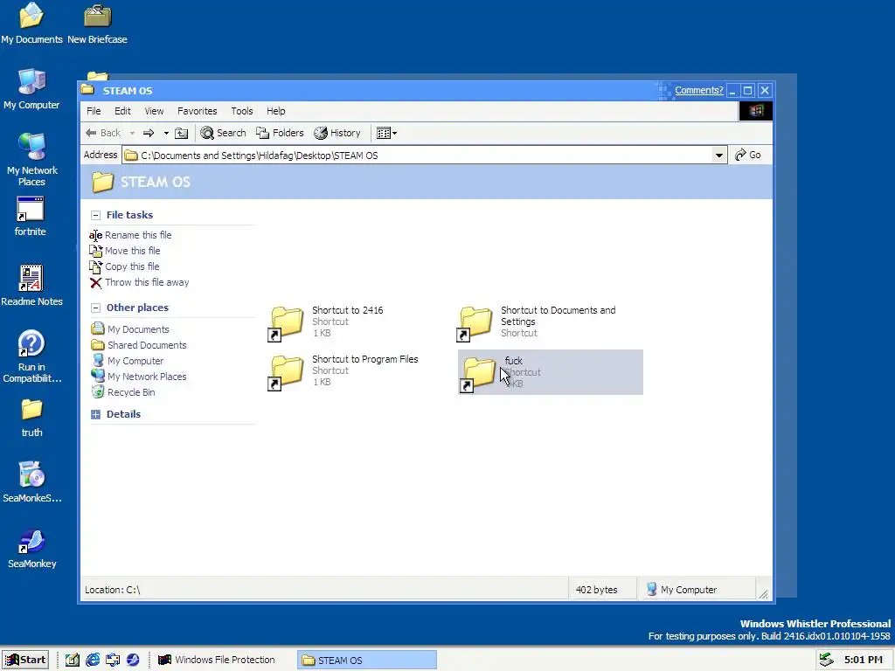The height and width of the screenshot is (671, 895).
Task: Open the Help menu
Action: (x=275, y=111)
